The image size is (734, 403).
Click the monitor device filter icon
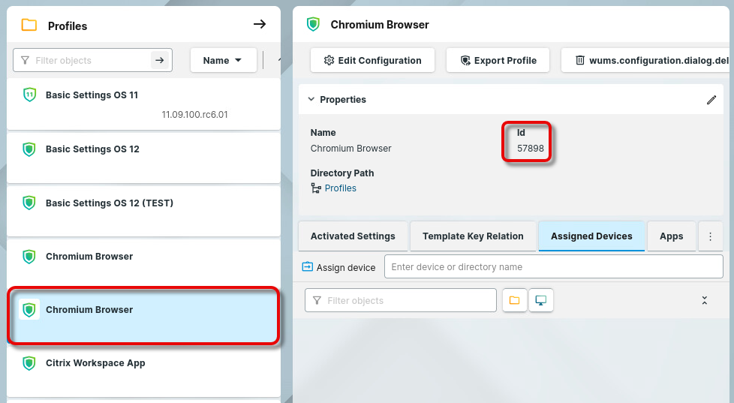click(540, 300)
